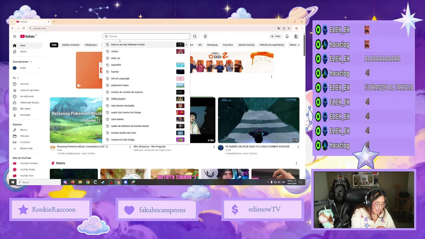Expand the Tú section
The height and width of the screenshot is (239, 425).
coord(16,78)
